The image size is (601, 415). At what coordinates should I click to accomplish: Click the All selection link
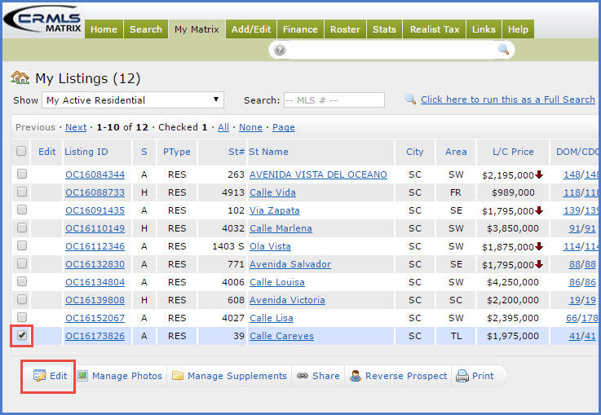tap(223, 127)
